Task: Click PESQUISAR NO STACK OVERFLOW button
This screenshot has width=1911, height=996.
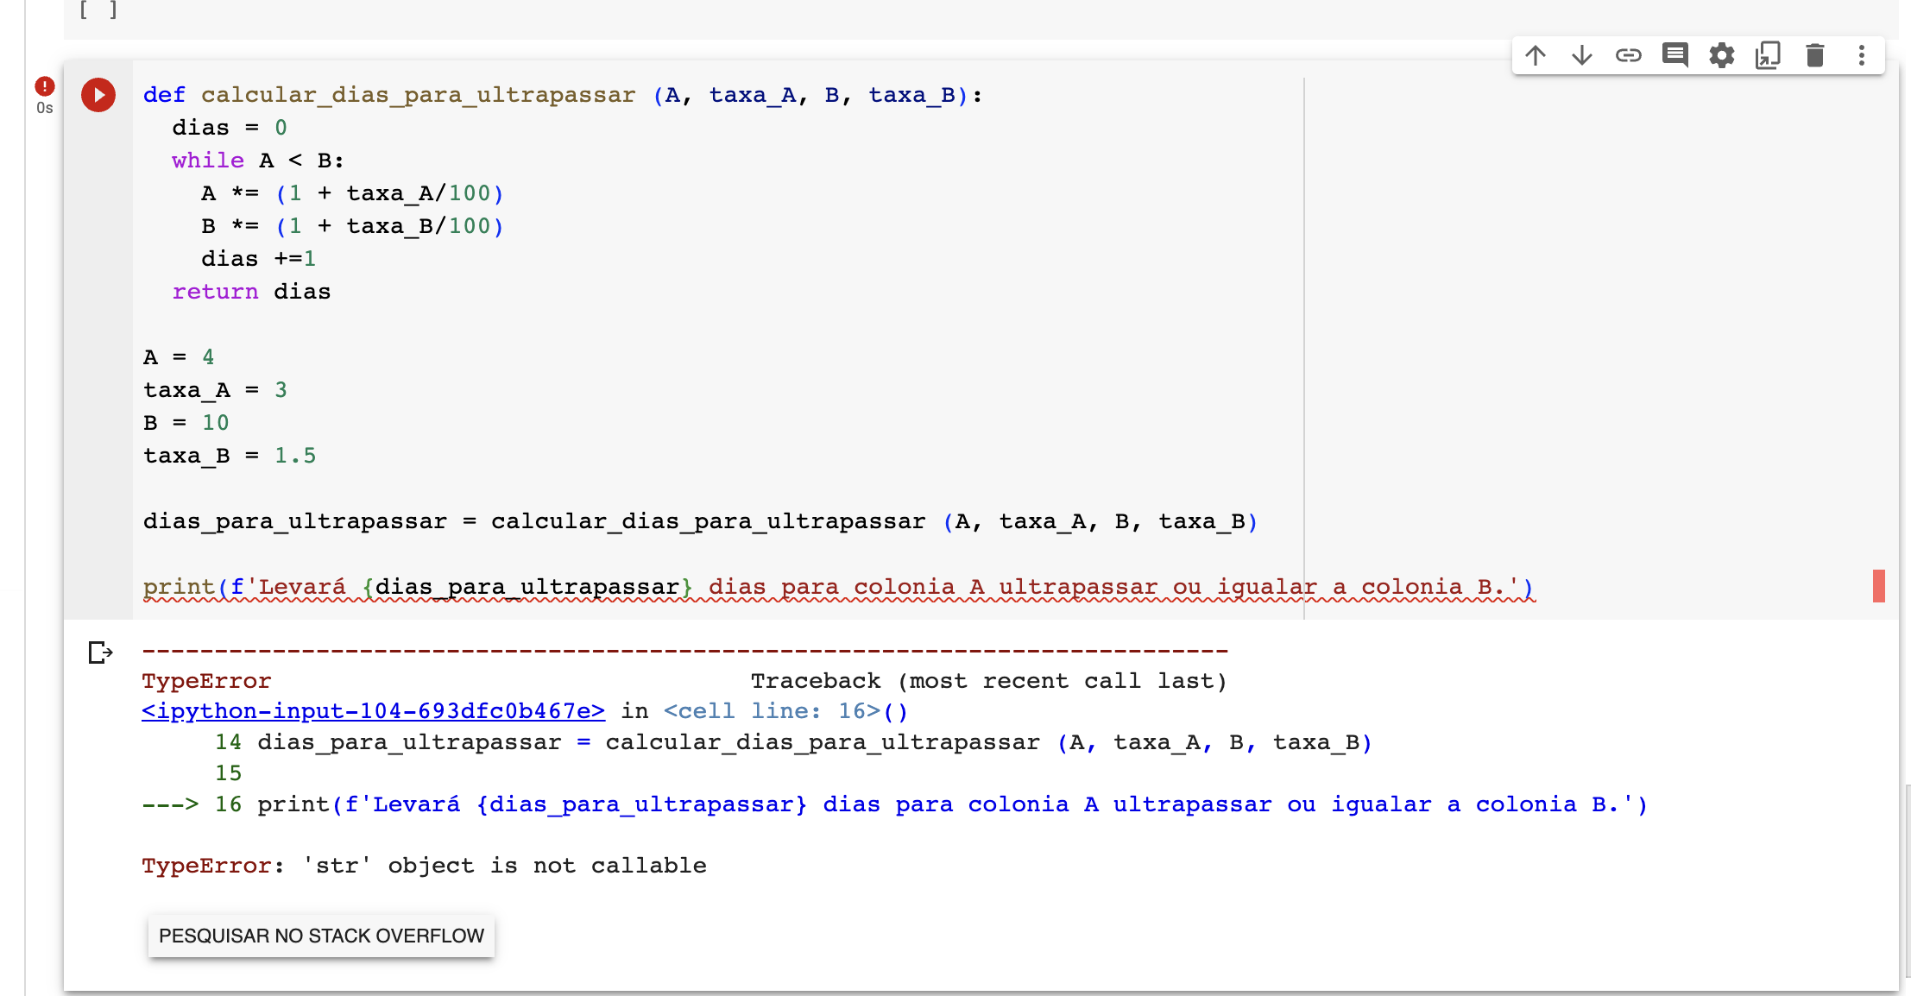Action: (321, 936)
